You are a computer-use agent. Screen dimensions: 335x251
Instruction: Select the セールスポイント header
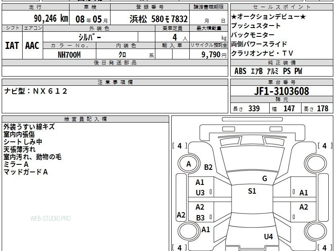[x=281, y=7]
